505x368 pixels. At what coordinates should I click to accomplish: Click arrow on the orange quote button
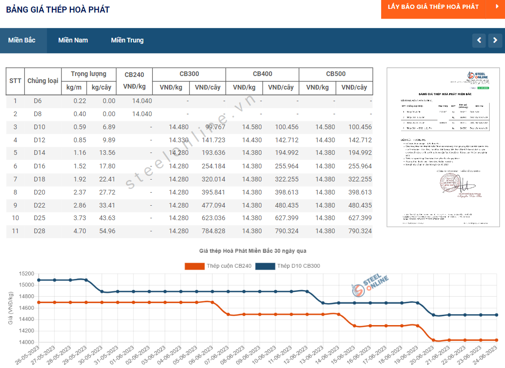click(497, 7)
